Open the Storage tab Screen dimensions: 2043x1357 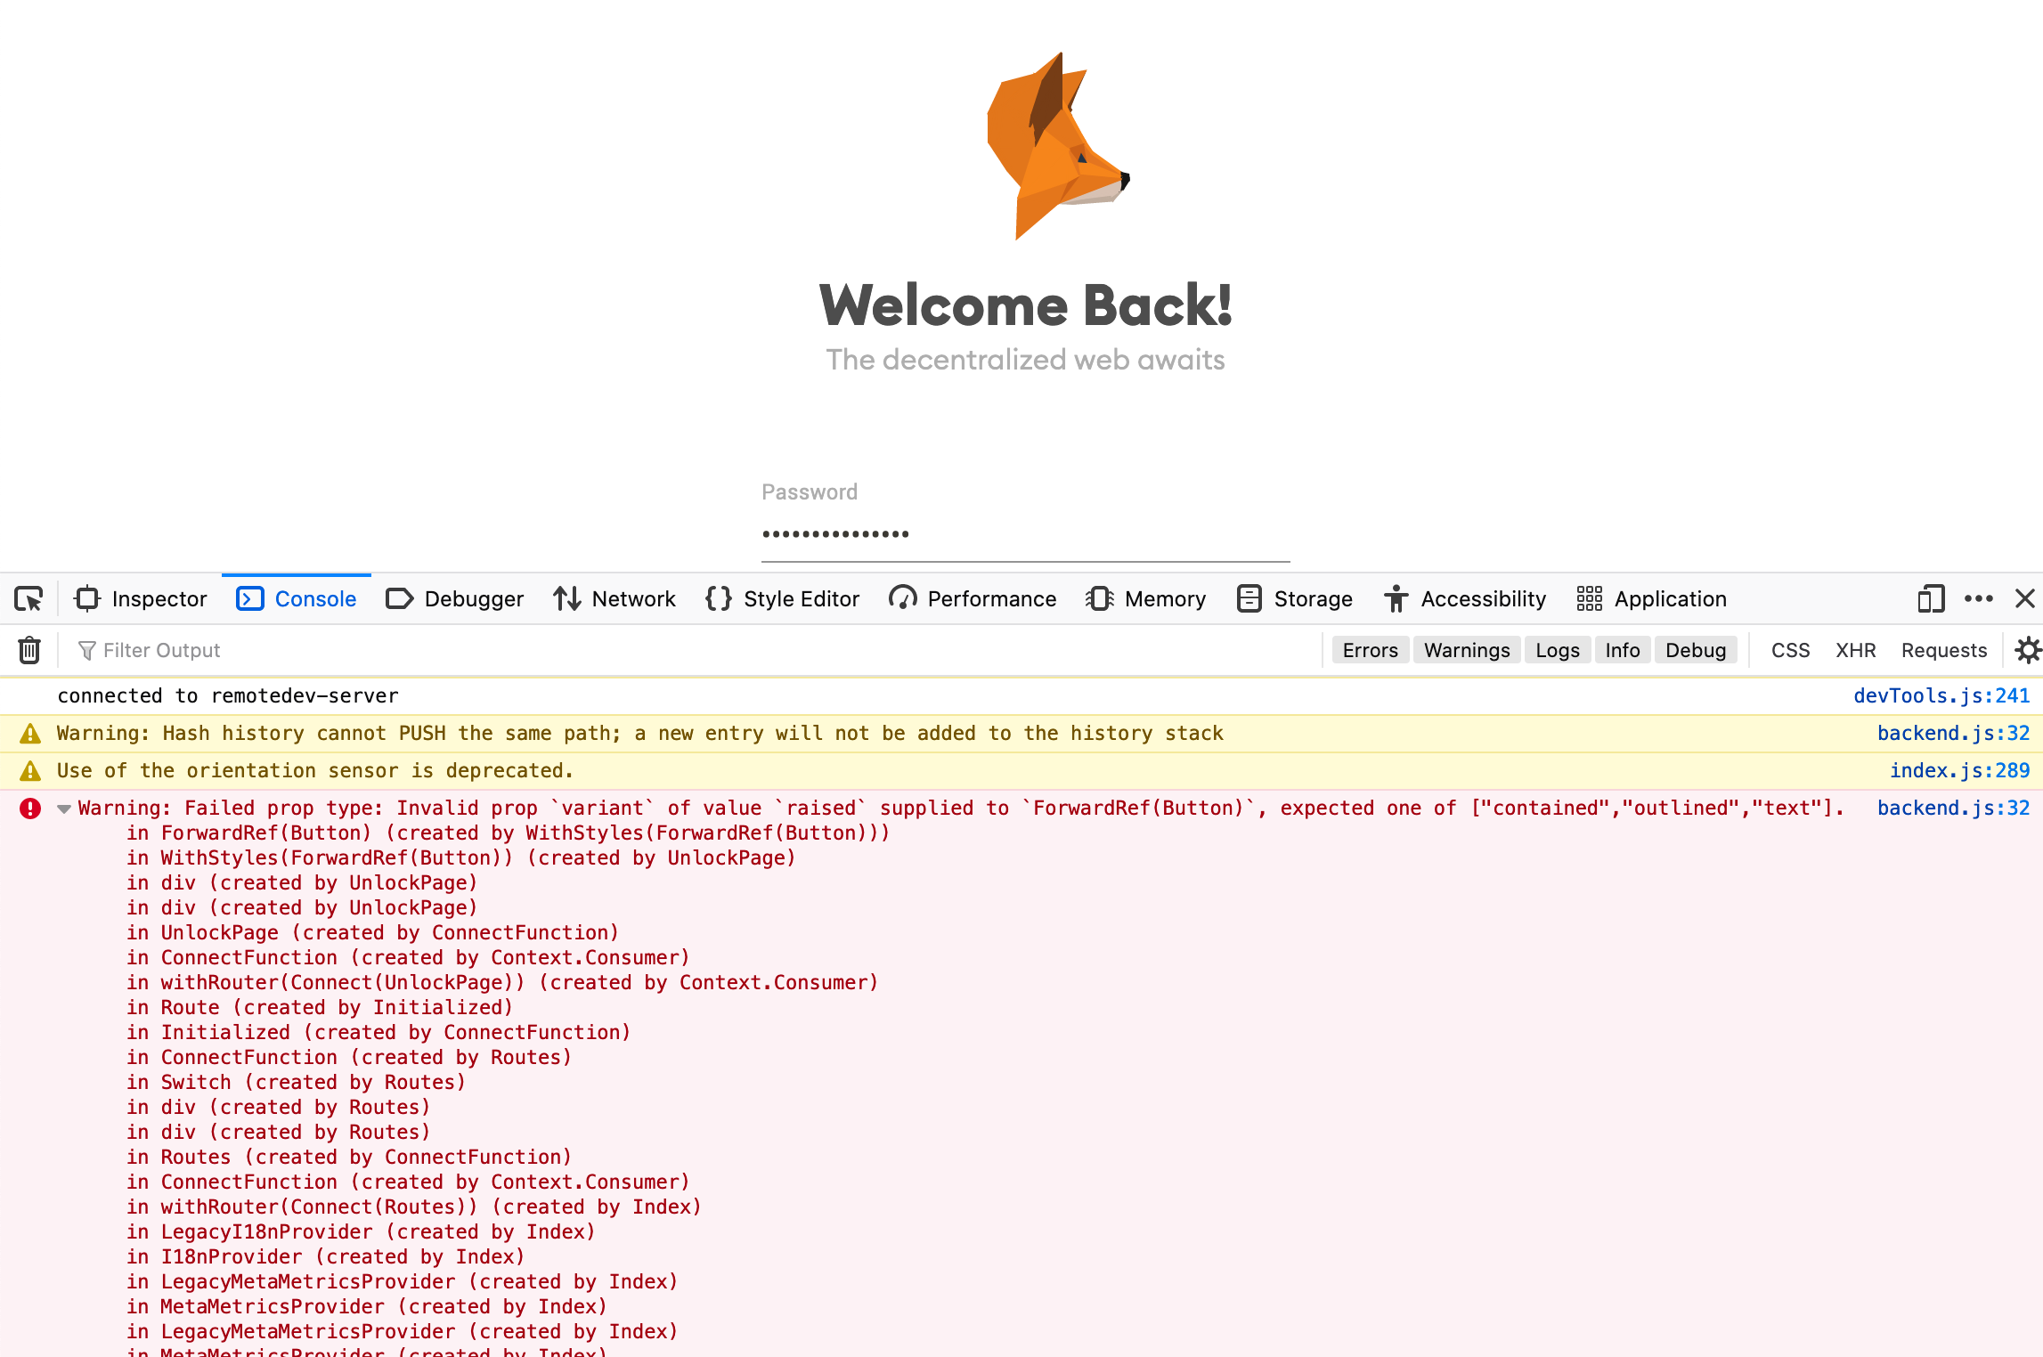pyautogui.click(x=1296, y=599)
